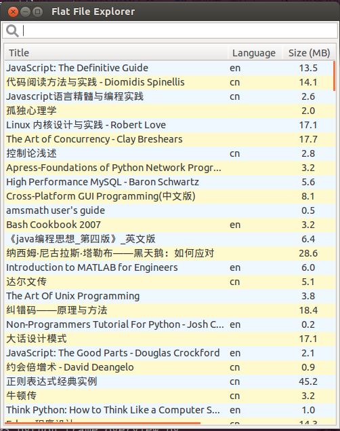Viewport: 340px width, 431px height.
Task: Select row 'Javascript语言精髓与编程实践'
Action: tap(170, 96)
